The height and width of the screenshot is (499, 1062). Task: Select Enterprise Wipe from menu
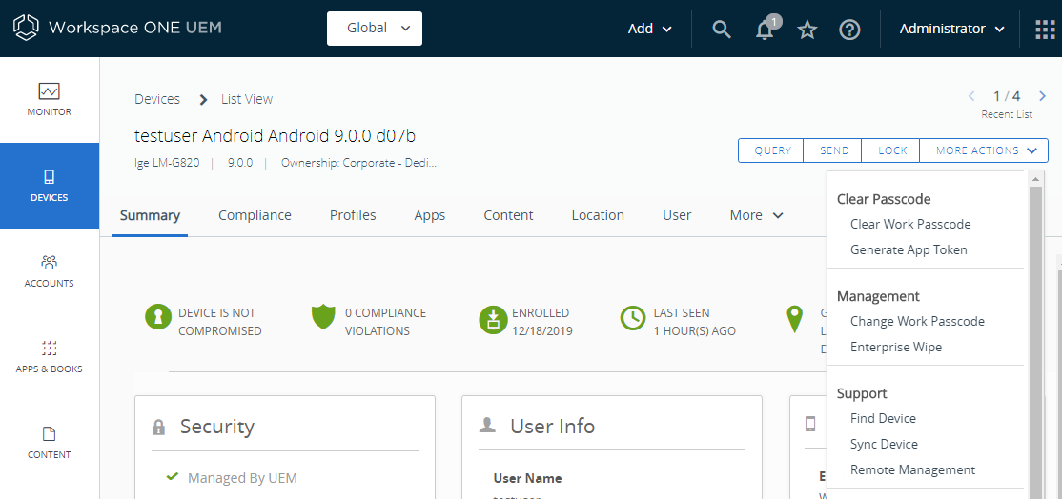point(896,348)
